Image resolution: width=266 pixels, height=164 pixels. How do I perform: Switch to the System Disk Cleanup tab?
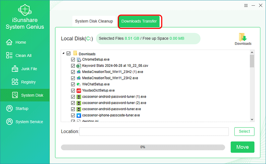point(94,21)
